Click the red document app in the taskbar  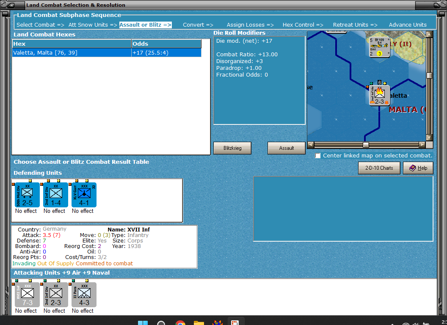coord(235,323)
